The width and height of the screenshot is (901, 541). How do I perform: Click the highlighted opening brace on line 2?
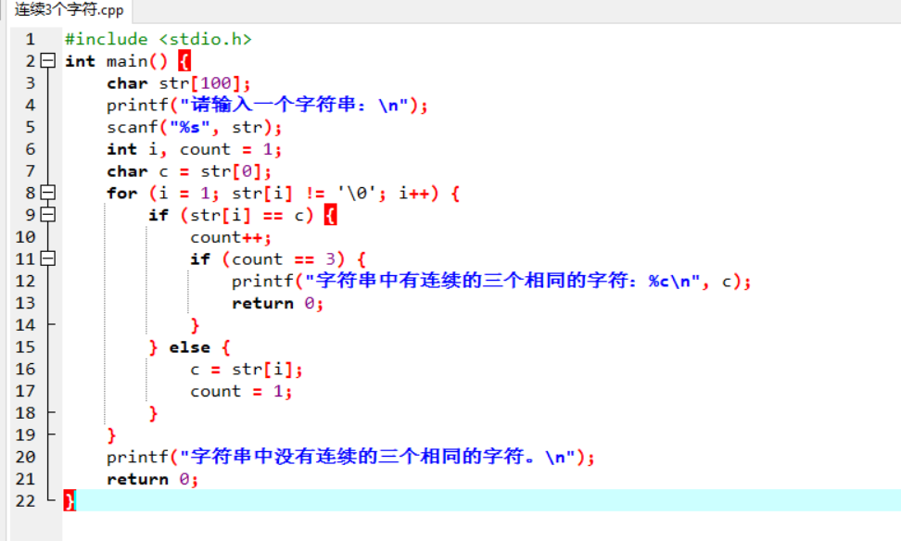tap(184, 61)
